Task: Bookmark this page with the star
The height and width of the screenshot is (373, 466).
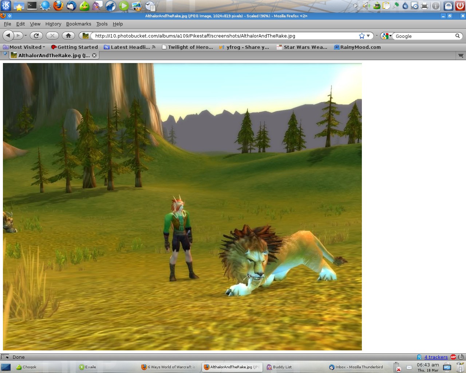Action: point(362,36)
